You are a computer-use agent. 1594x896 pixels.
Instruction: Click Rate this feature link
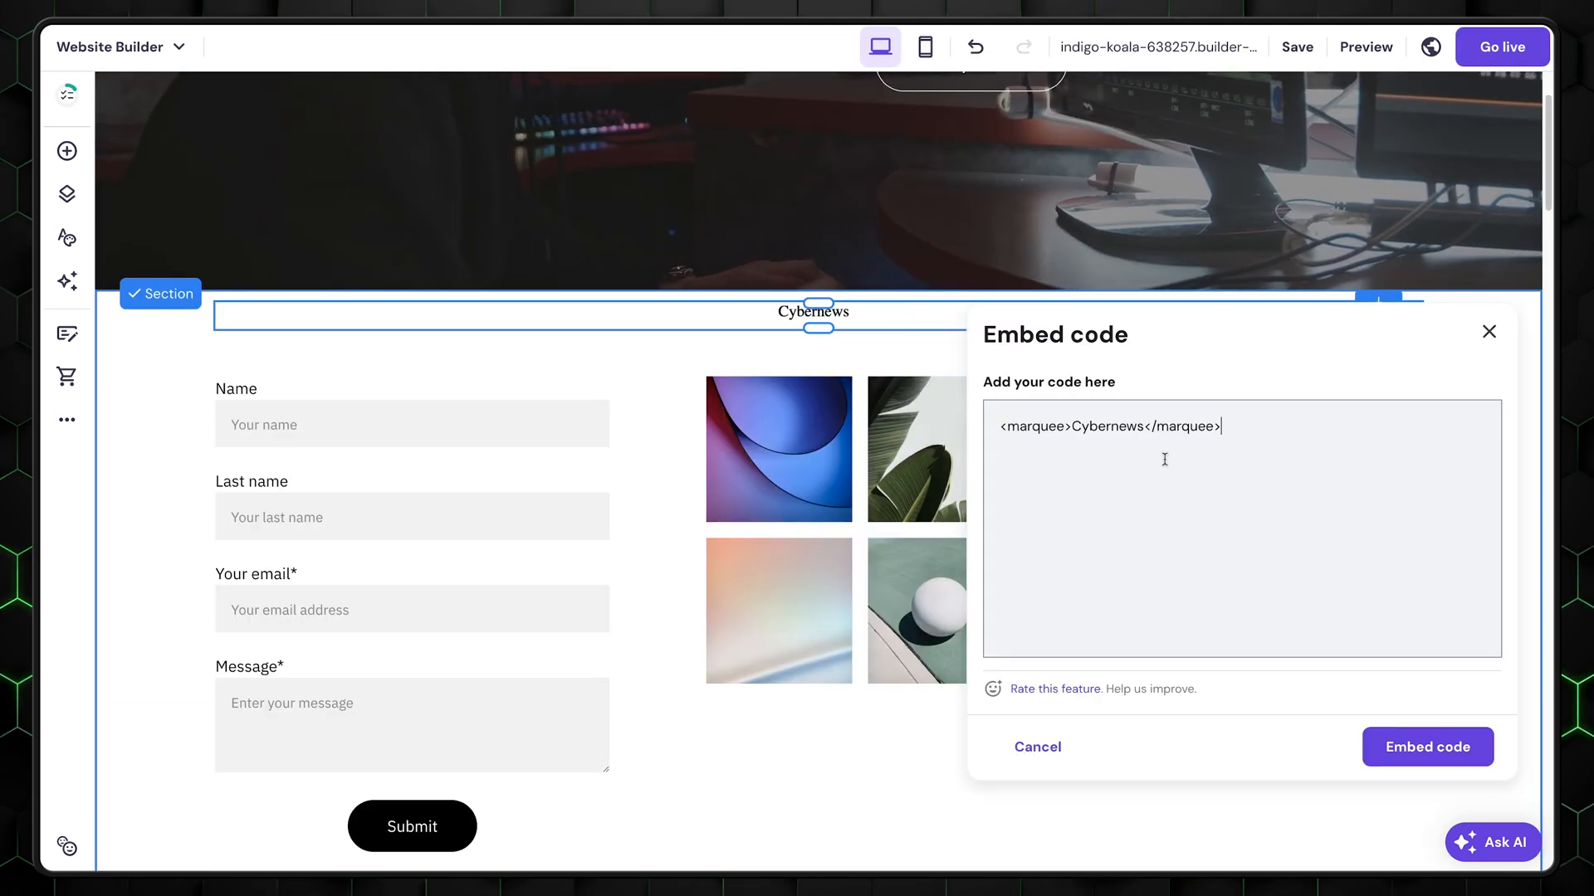click(x=1055, y=688)
